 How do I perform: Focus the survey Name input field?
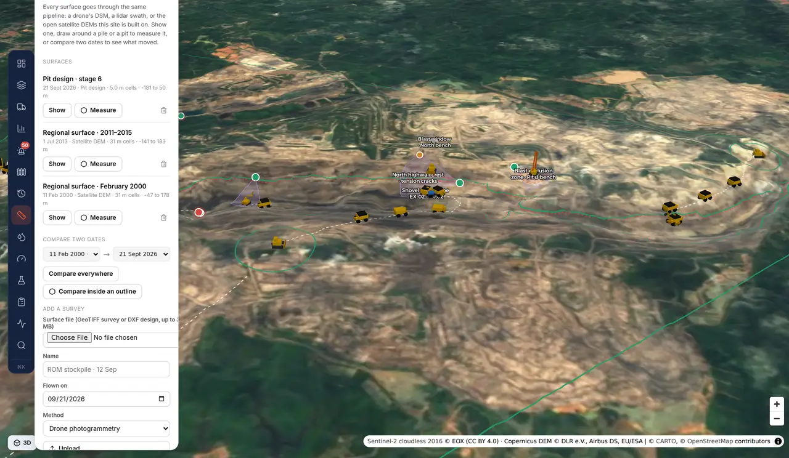point(107,369)
